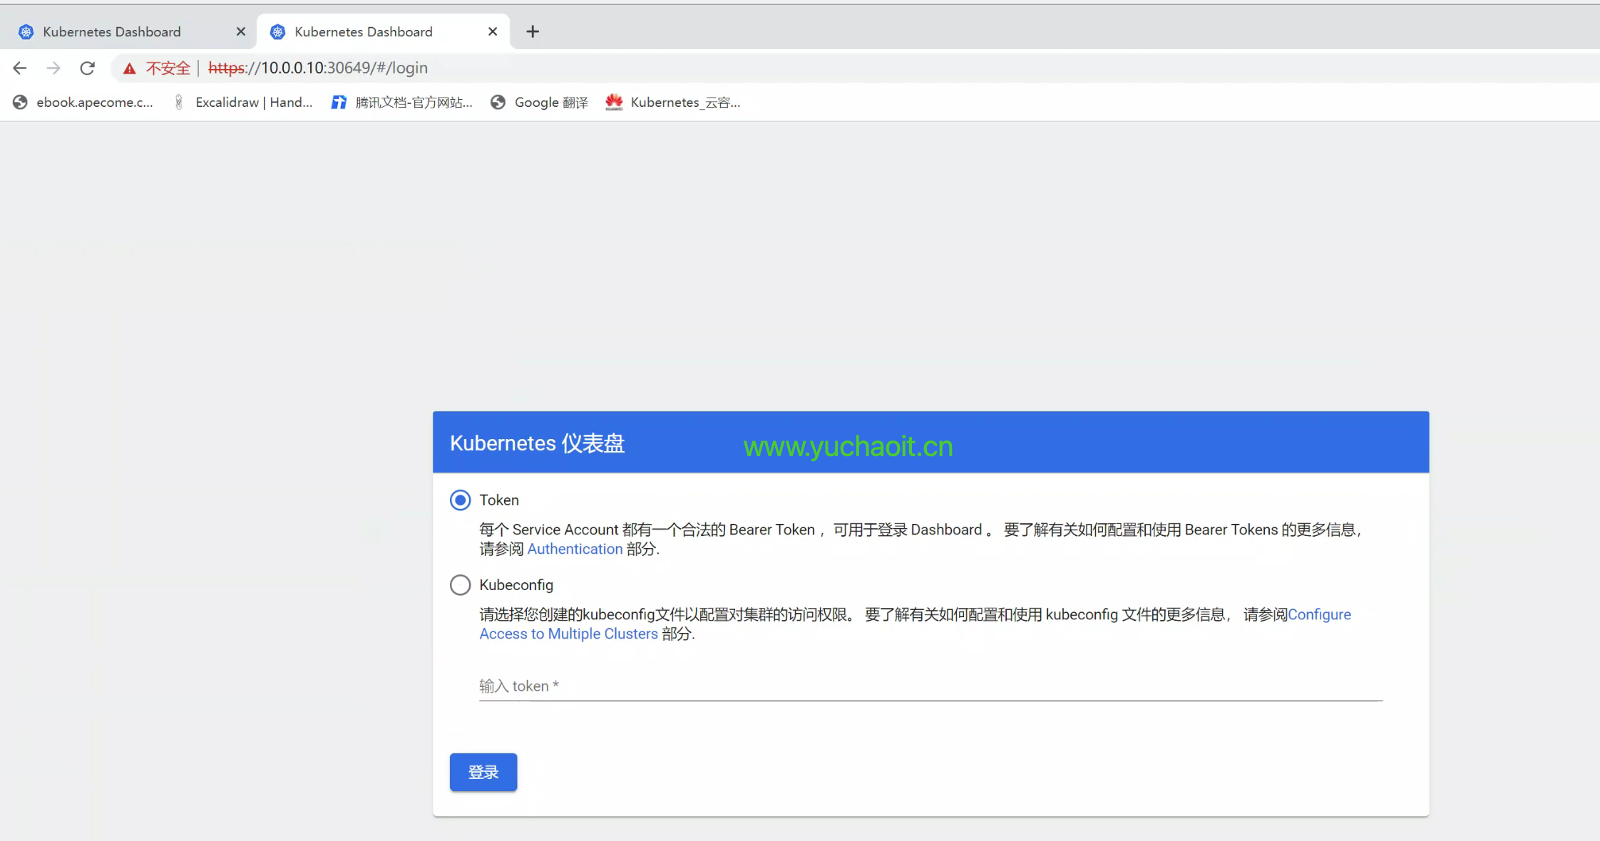Click the browser back arrow
Viewport: 1600px width, 841px height.
pyautogui.click(x=20, y=68)
